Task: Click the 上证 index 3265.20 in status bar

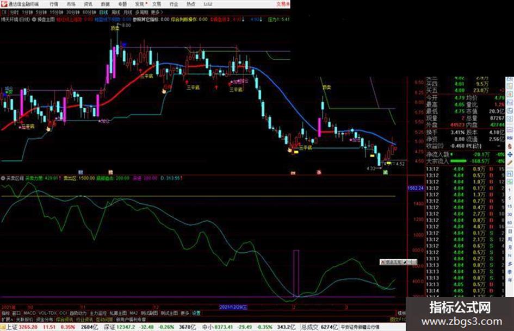Action: point(22,327)
